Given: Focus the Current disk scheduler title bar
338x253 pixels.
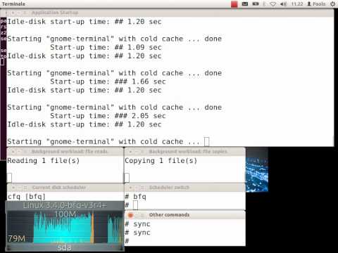Looking at the screenshot, I should [65, 188].
